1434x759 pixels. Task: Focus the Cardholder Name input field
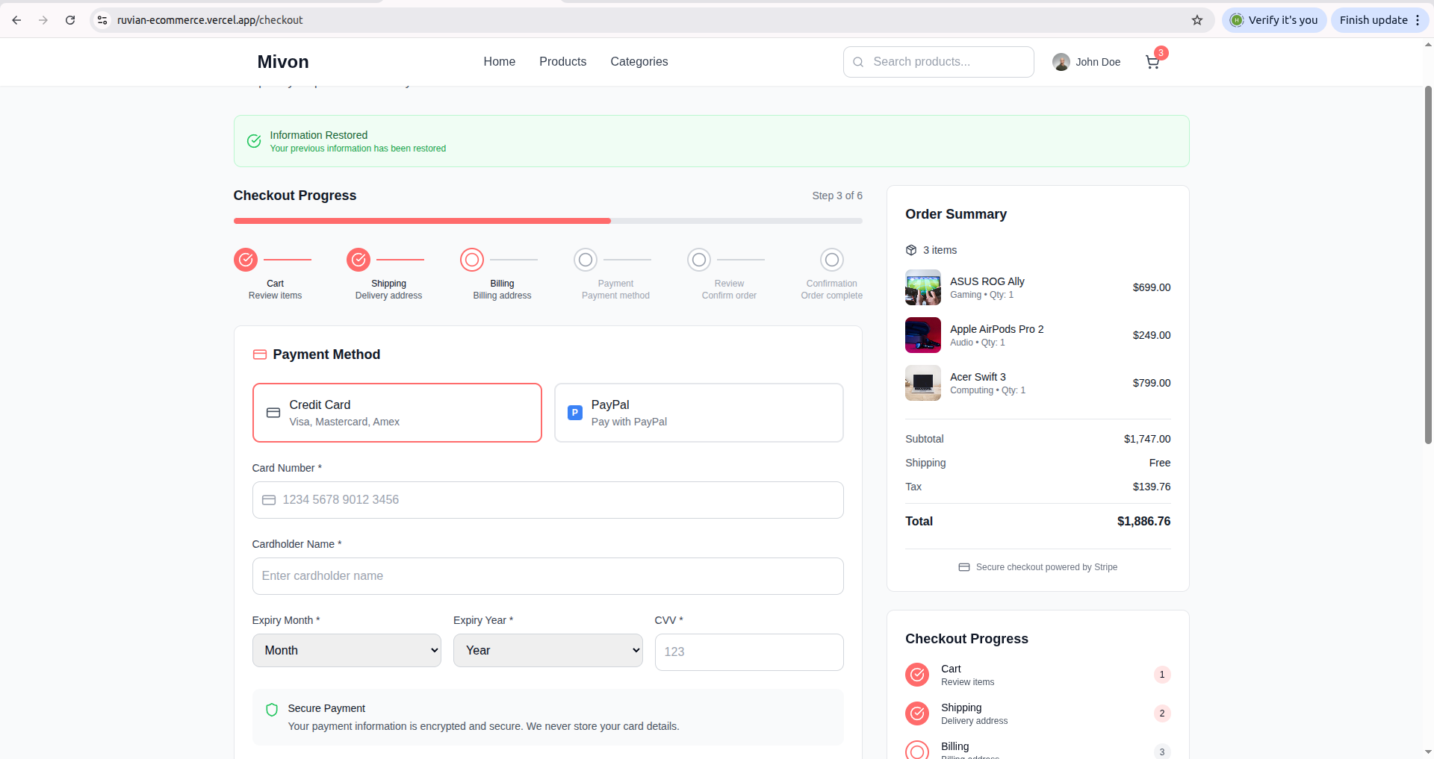[x=548, y=576]
